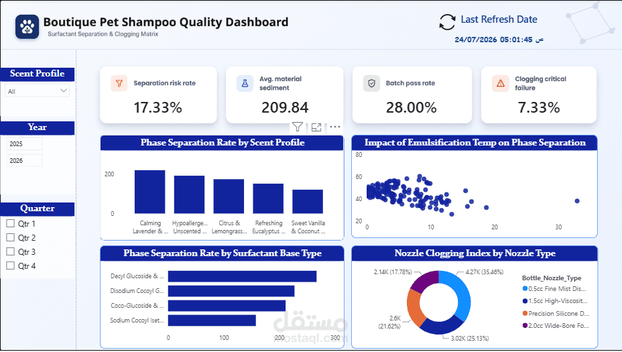
Task: Click the Batch pass rate value 28.00%
Action: 412,107
